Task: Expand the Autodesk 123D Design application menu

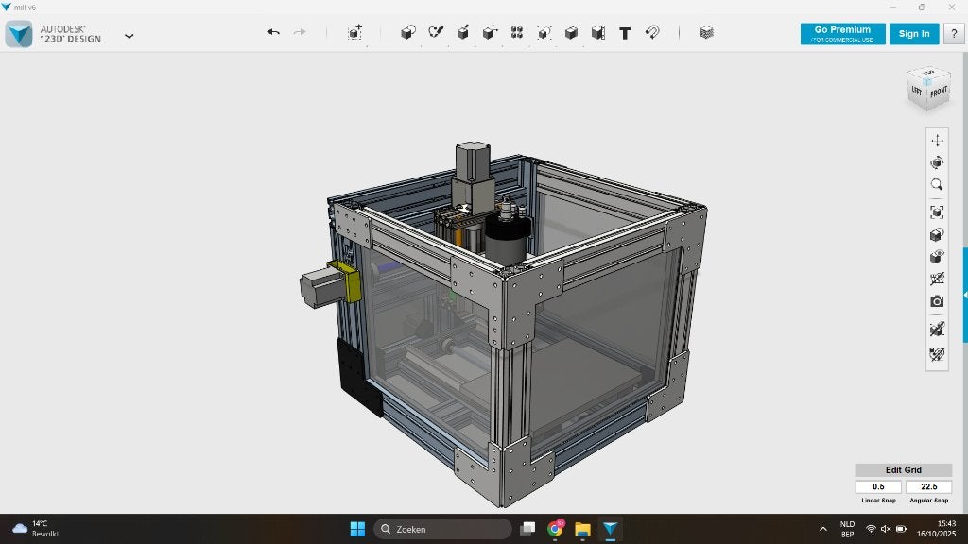Action: pyautogui.click(x=129, y=36)
